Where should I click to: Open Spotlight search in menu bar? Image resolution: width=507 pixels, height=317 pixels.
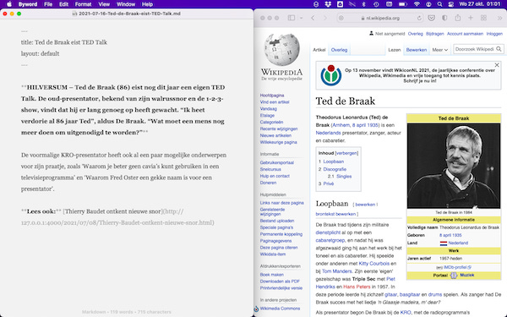pos(439,4)
